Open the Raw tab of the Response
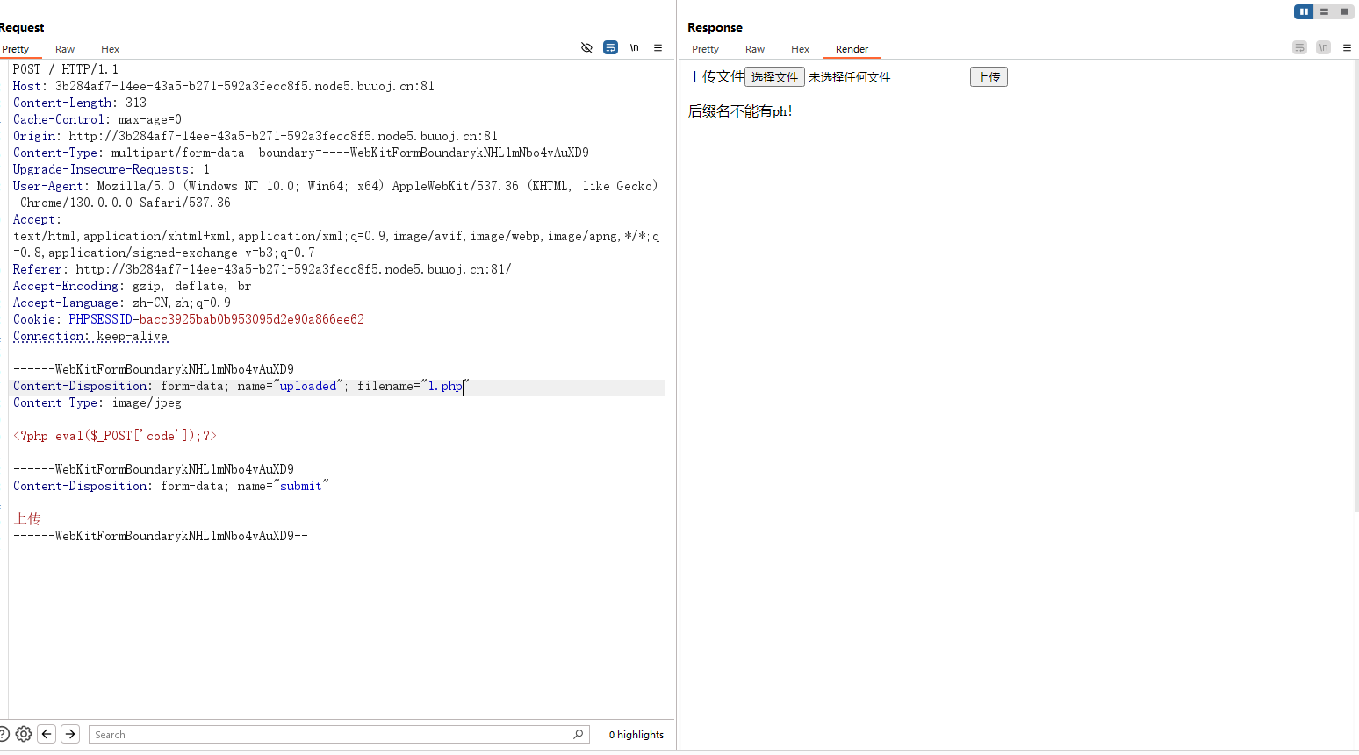 pos(754,49)
